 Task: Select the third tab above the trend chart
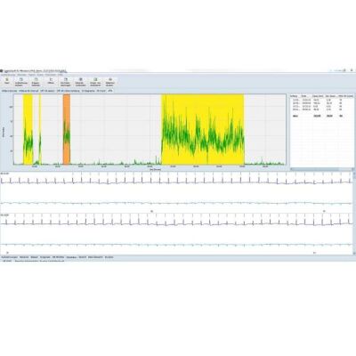(47, 91)
